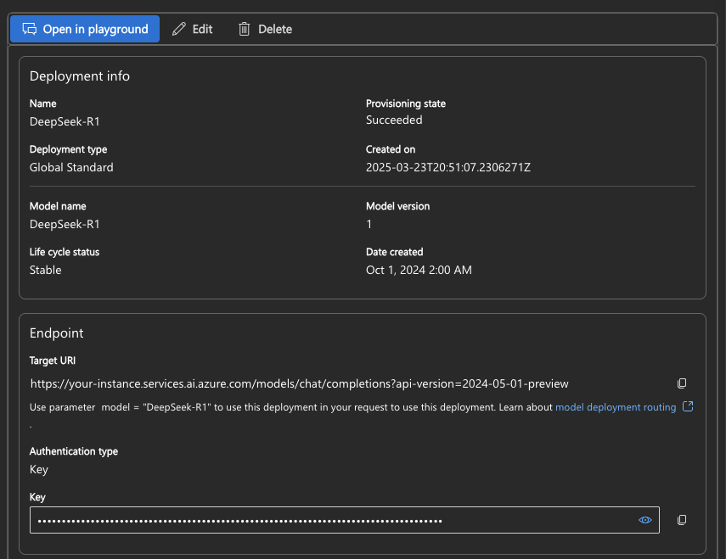Select the Stable life cycle status value
The width and height of the screenshot is (726, 559).
45,270
